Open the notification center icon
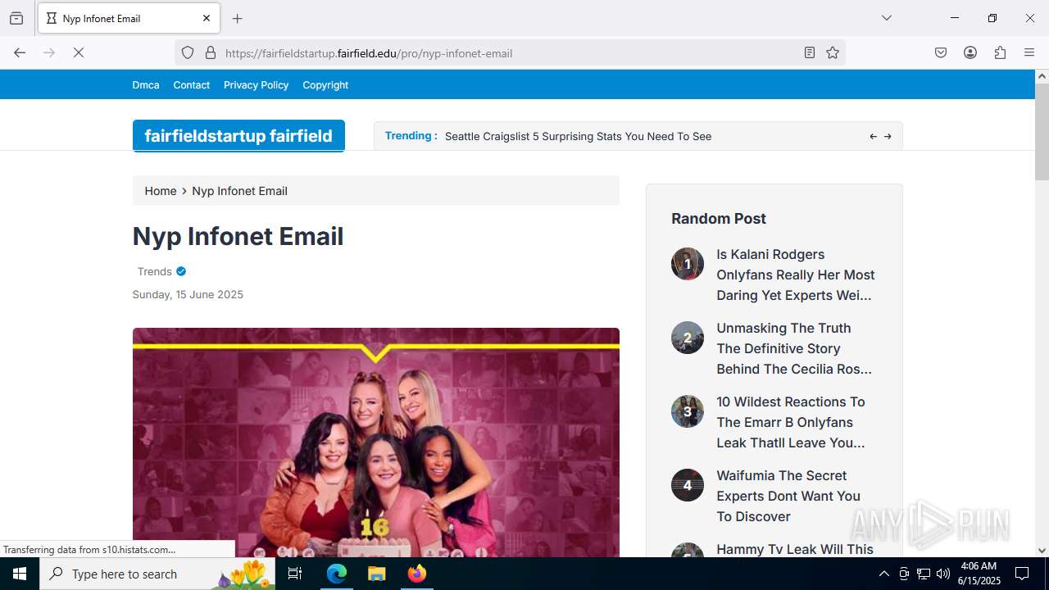1049x590 pixels. point(1022,574)
